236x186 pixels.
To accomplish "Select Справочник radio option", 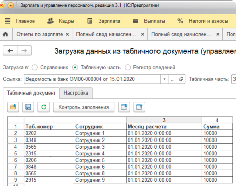I will point(35,67).
